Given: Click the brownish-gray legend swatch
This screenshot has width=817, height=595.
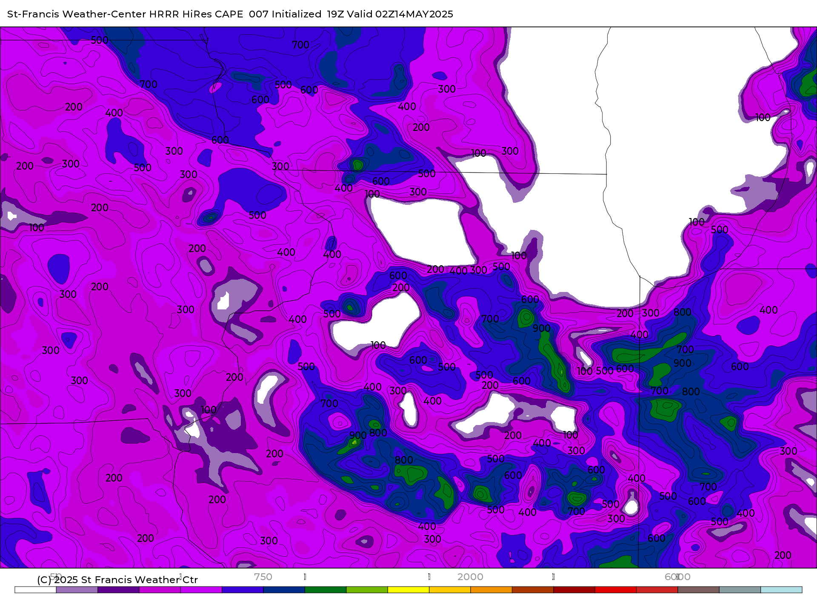Looking at the screenshot, I should (699, 590).
